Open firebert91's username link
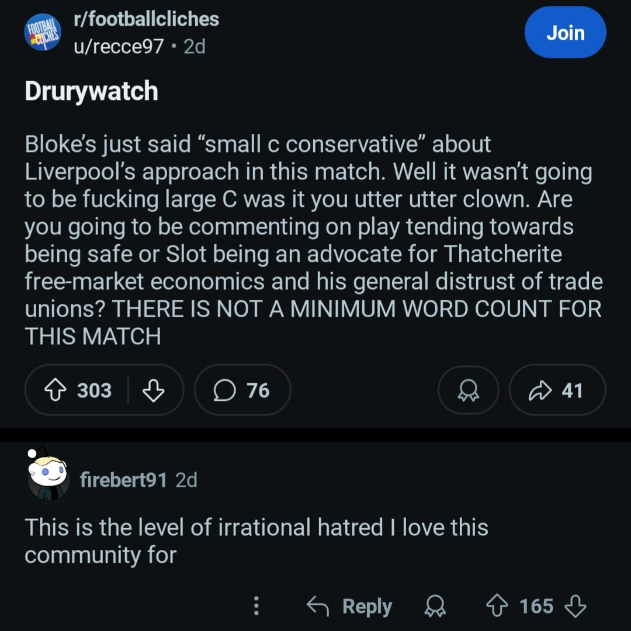 pyautogui.click(x=123, y=480)
